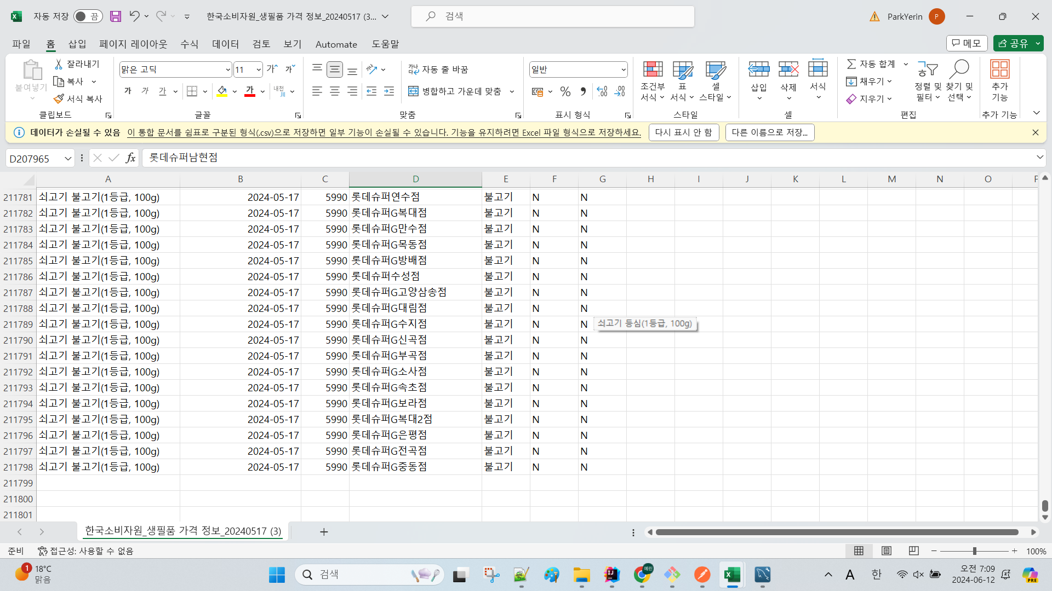Open the font name dropdown
The height and width of the screenshot is (591, 1052).
(227, 69)
